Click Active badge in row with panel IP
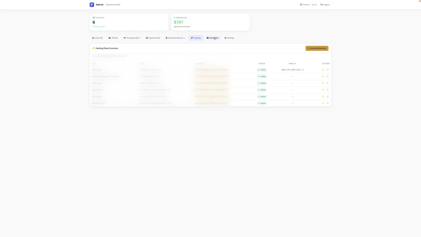The height and width of the screenshot is (237, 421). pyautogui.click(x=262, y=70)
